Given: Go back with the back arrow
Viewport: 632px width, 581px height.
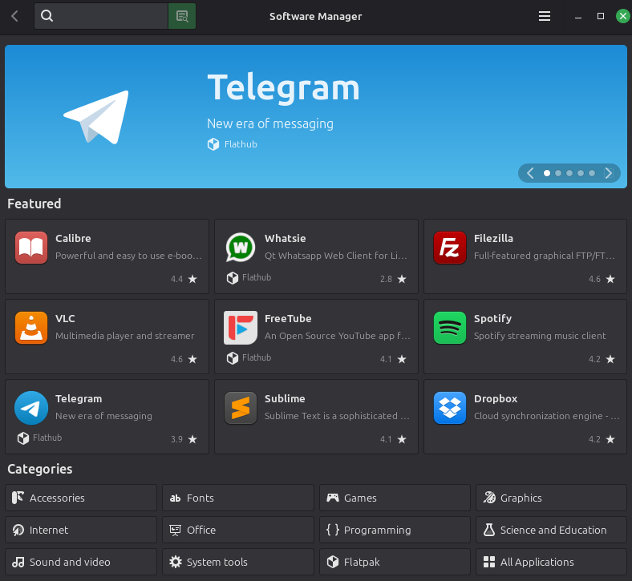Looking at the screenshot, I should pyautogui.click(x=15, y=16).
